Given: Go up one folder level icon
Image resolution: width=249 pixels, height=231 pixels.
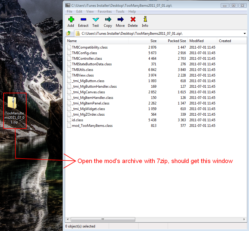Looking at the screenshot, I should pos(69,33).
